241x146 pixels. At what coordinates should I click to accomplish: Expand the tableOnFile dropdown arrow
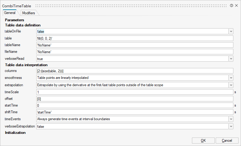click(x=231, y=31)
